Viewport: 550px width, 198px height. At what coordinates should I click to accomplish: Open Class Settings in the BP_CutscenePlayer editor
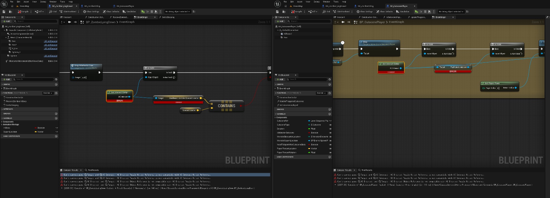coord(365,12)
